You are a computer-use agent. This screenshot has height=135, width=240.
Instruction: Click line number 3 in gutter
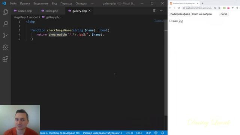pyautogui.click(x=19, y=30)
